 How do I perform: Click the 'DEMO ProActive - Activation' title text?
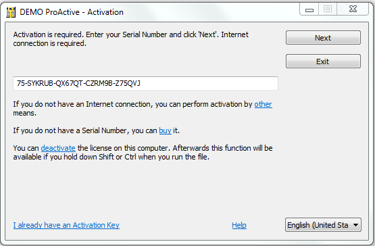(72, 12)
